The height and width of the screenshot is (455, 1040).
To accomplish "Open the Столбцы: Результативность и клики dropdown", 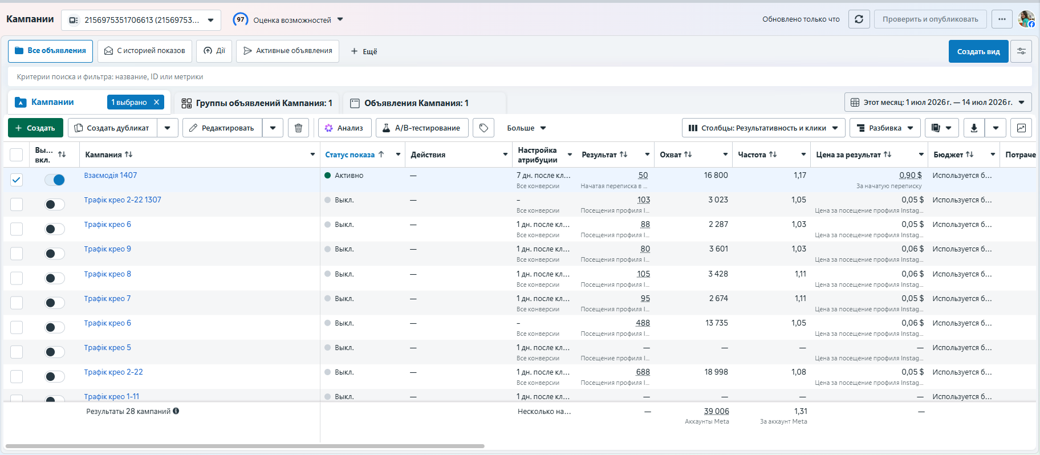I will pos(763,128).
